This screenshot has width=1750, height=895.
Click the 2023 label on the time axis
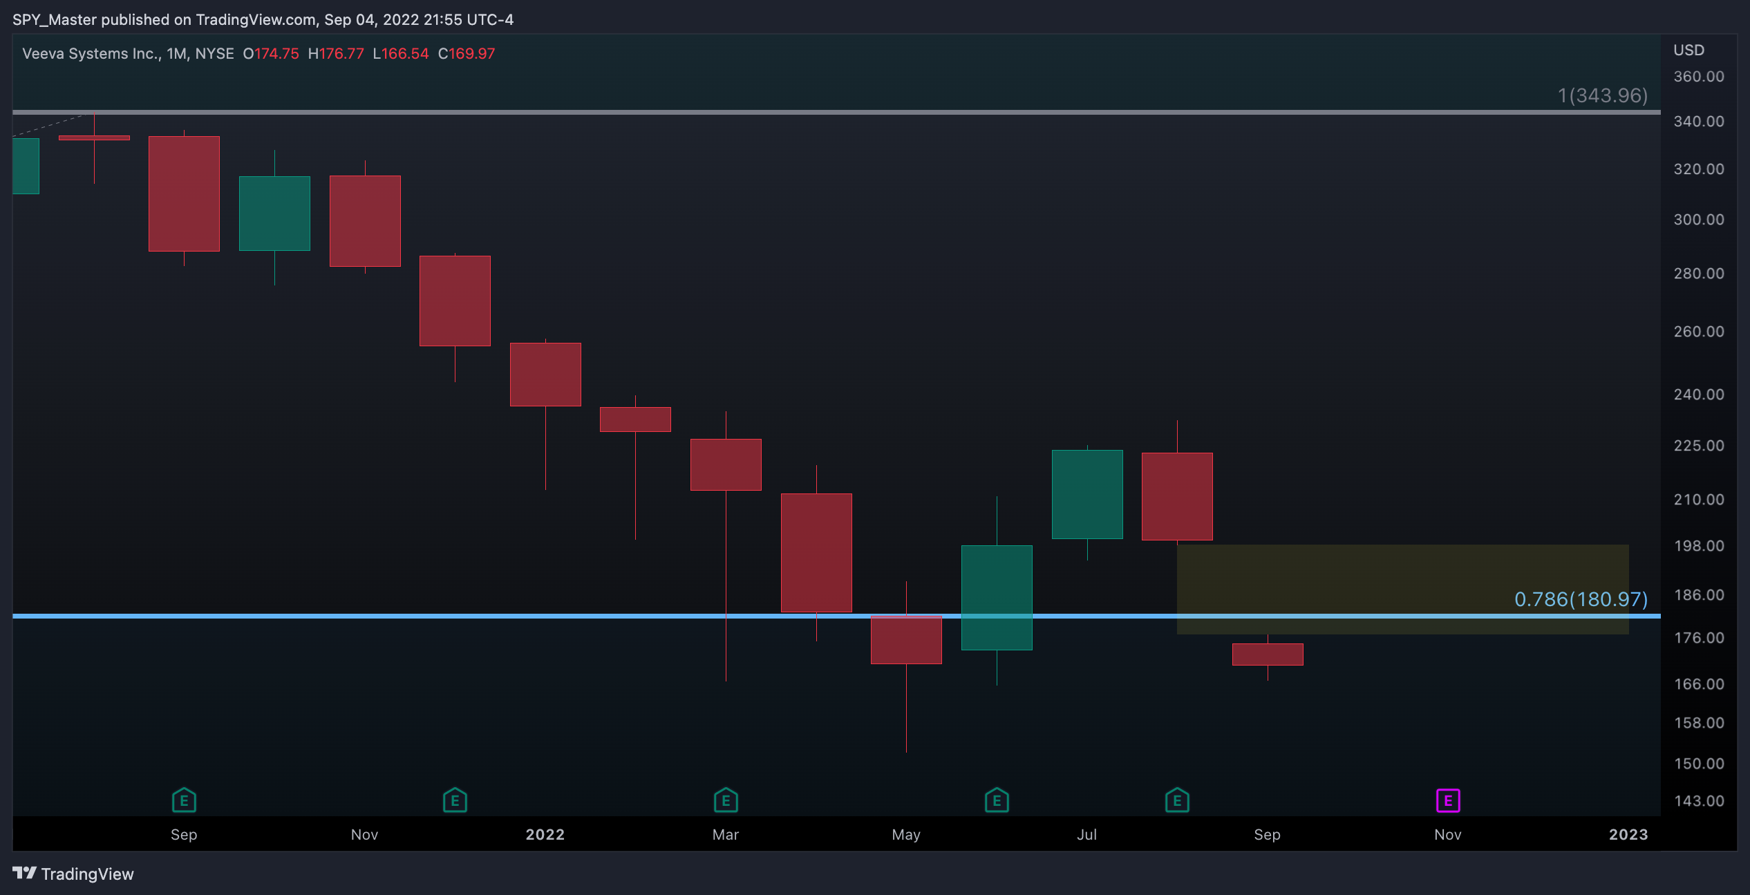pyautogui.click(x=1628, y=834)
